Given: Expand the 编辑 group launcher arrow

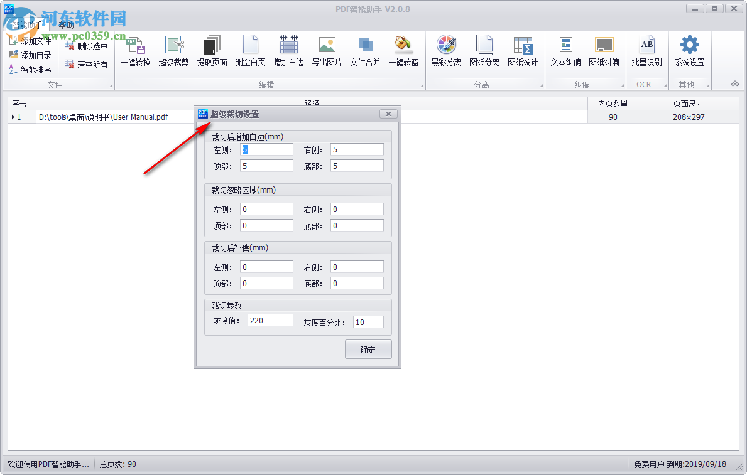Looking at the screenshot, I should point(422,86).
